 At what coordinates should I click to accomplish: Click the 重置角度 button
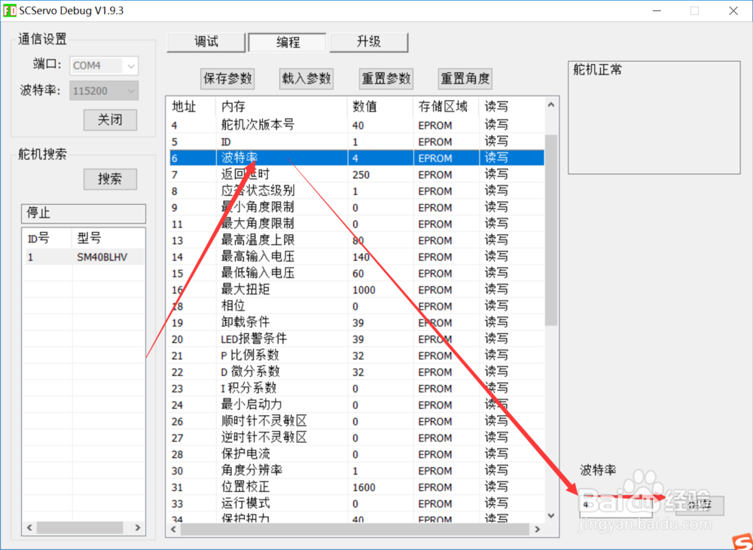click(x=465, y=79)
